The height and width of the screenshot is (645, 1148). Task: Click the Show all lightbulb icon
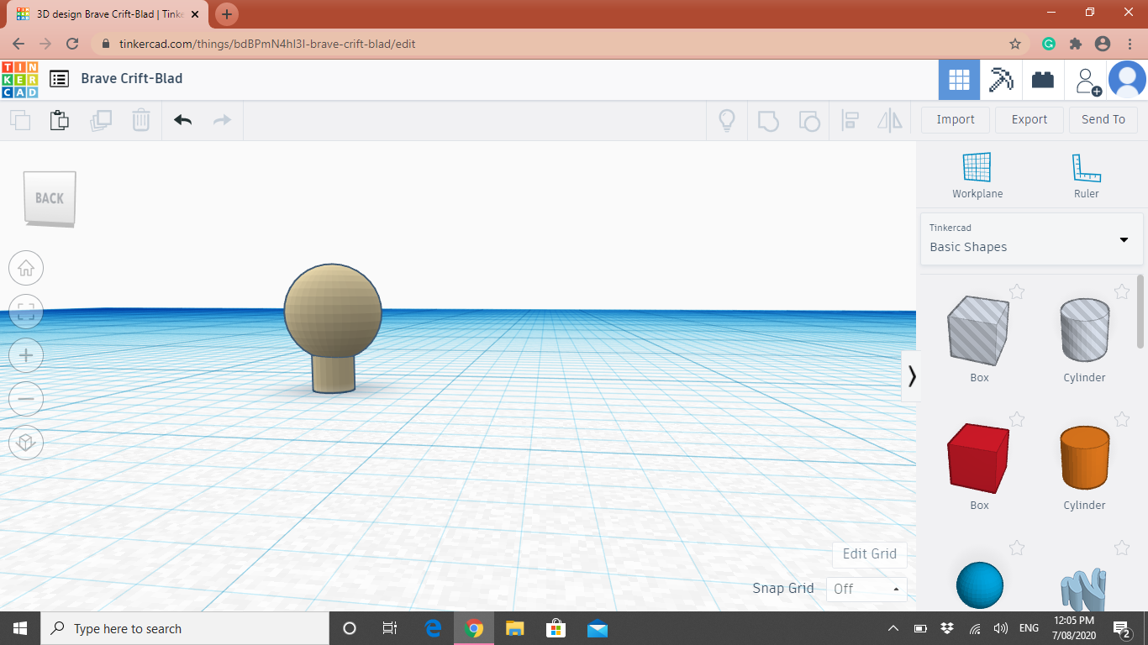pyautogui.click(x=727, y=120)
